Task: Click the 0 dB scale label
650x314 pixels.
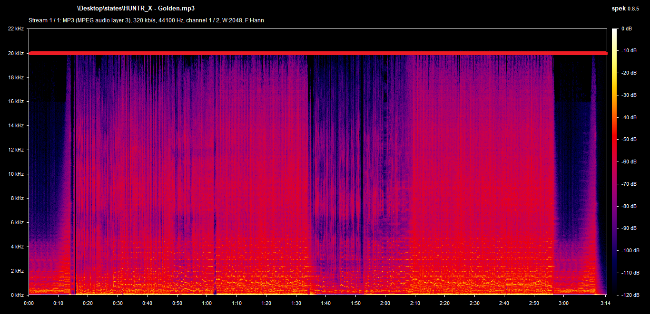Action: click(626, 29)
